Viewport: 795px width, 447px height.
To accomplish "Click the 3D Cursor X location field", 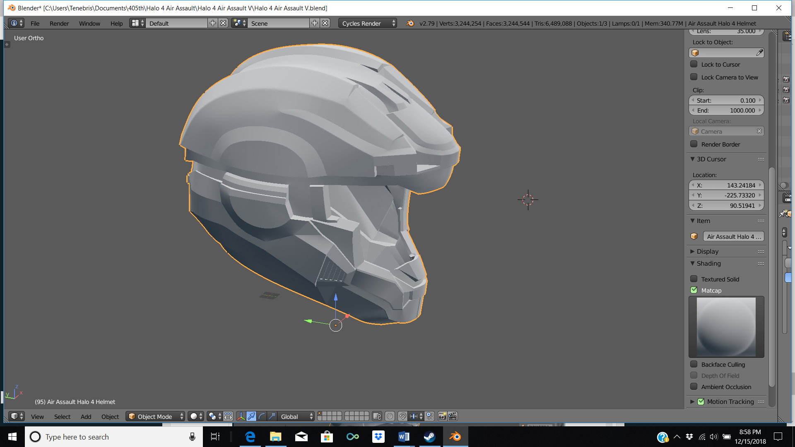I will 726,185.
